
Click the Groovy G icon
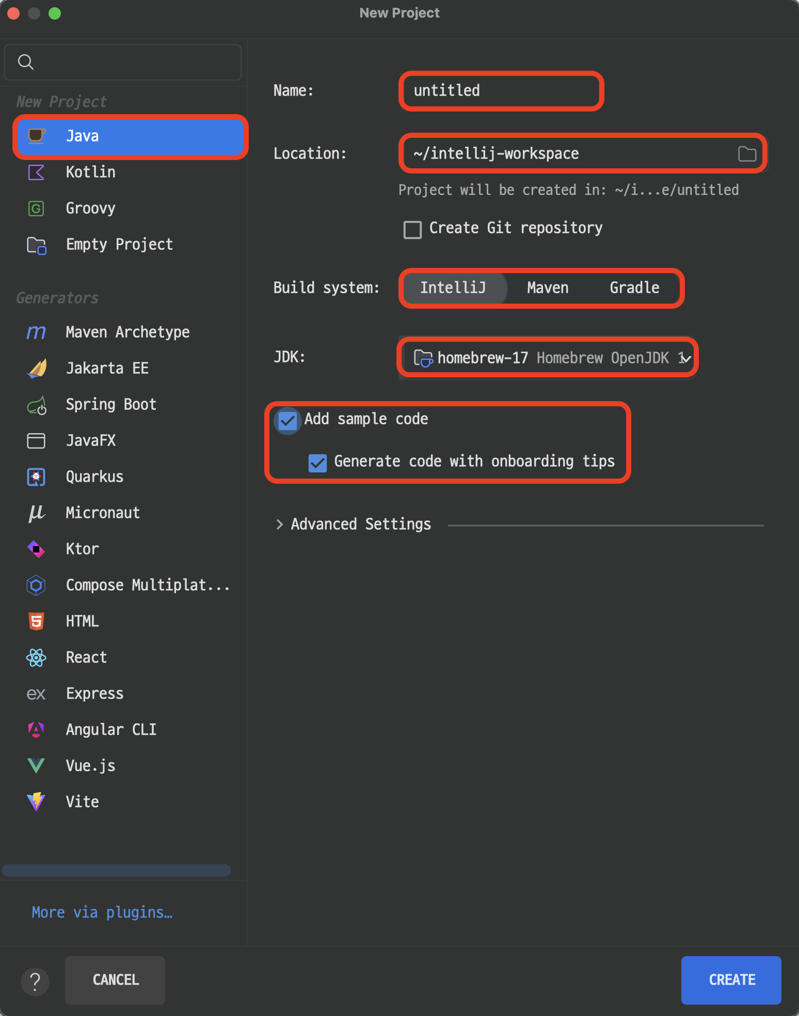click(36, 208)
